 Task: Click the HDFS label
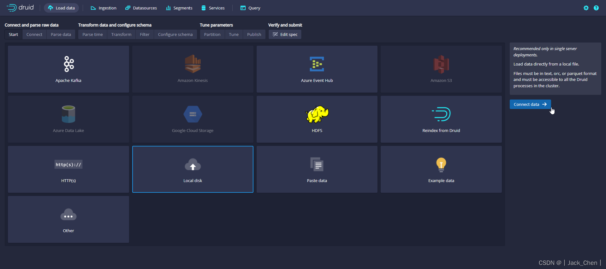tap(317, 131)
